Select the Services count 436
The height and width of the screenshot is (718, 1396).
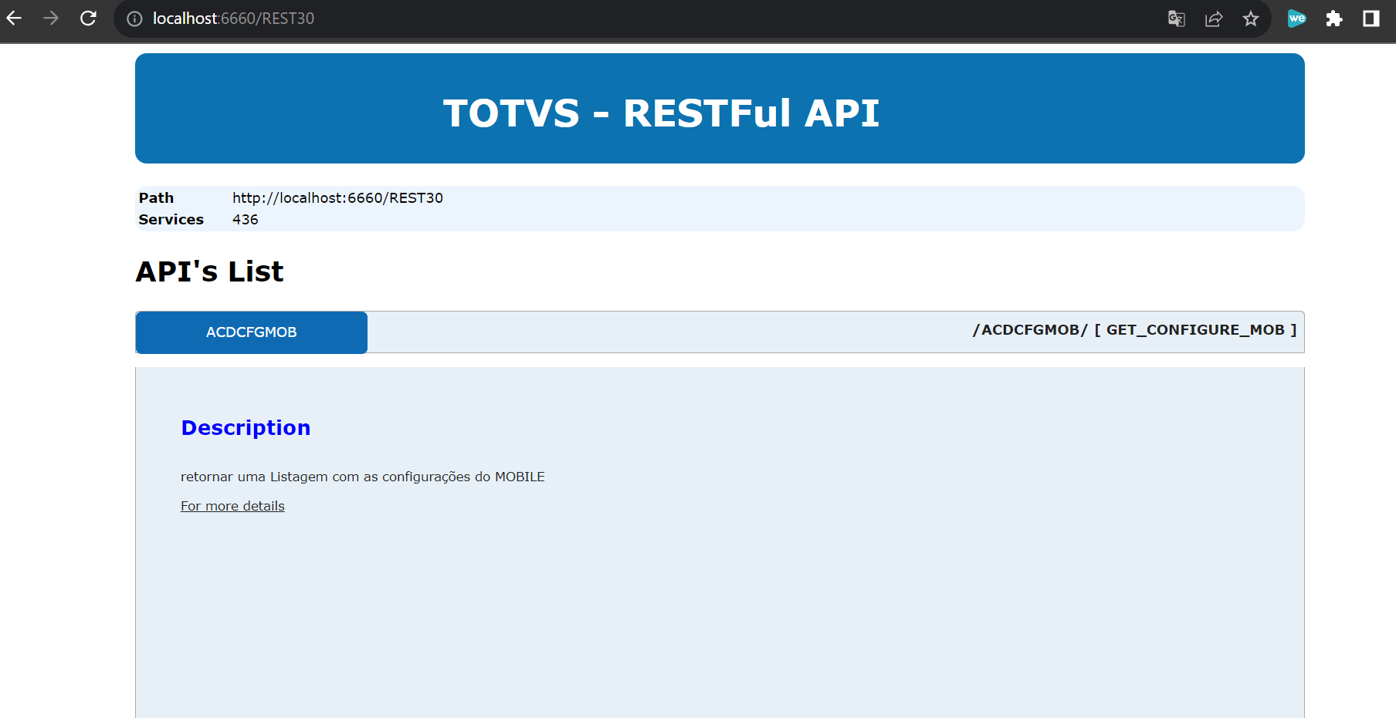[246, 220]
